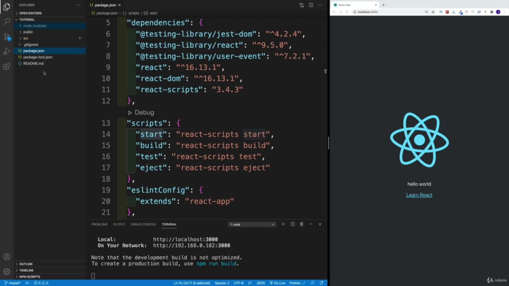Viewport: 509px width, 286px height.
Task: Open notifications bell in status bar
Action: [x=321, y=283]
